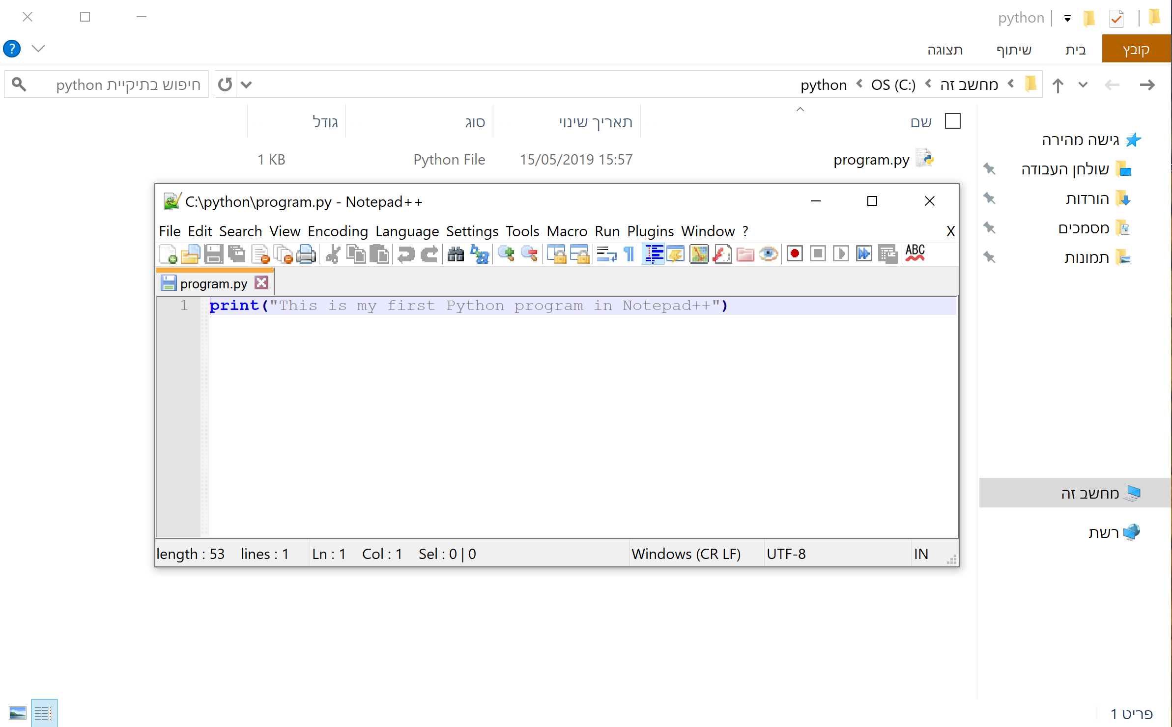Open Folder as Workspace icon
Image resolution: width=1172 pixels, height=727 pixels.
click(745, 254)
